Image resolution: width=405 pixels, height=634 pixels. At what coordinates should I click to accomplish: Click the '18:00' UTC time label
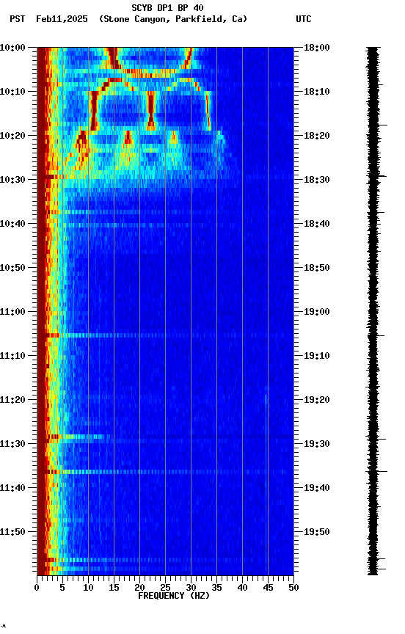click(x=317, y=48)
